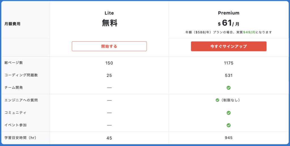The image size is (290, 146).
Task: Select the Lite plan heading
Action: click(109, 13)
